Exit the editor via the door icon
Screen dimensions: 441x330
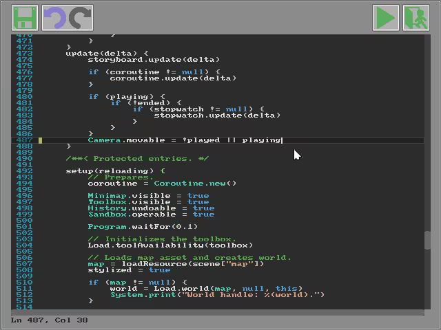point(416,18)
